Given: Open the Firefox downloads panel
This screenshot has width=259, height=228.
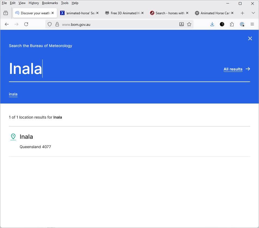Looking at the screenshot, I should (212, 24).
